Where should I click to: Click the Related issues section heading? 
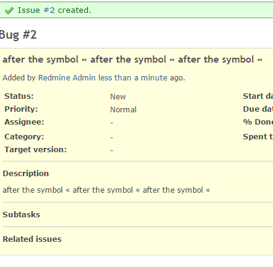(32, 239)
